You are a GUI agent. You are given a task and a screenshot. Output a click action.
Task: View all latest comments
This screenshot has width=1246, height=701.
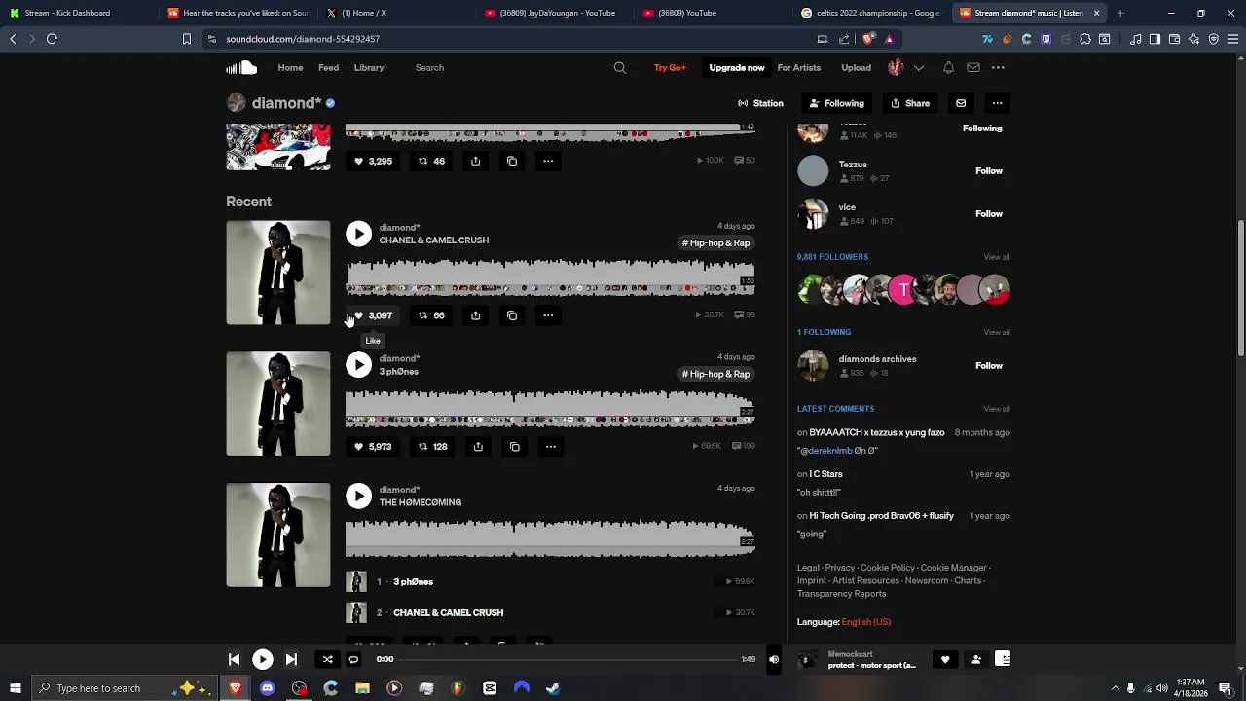(x=997, y=409)
